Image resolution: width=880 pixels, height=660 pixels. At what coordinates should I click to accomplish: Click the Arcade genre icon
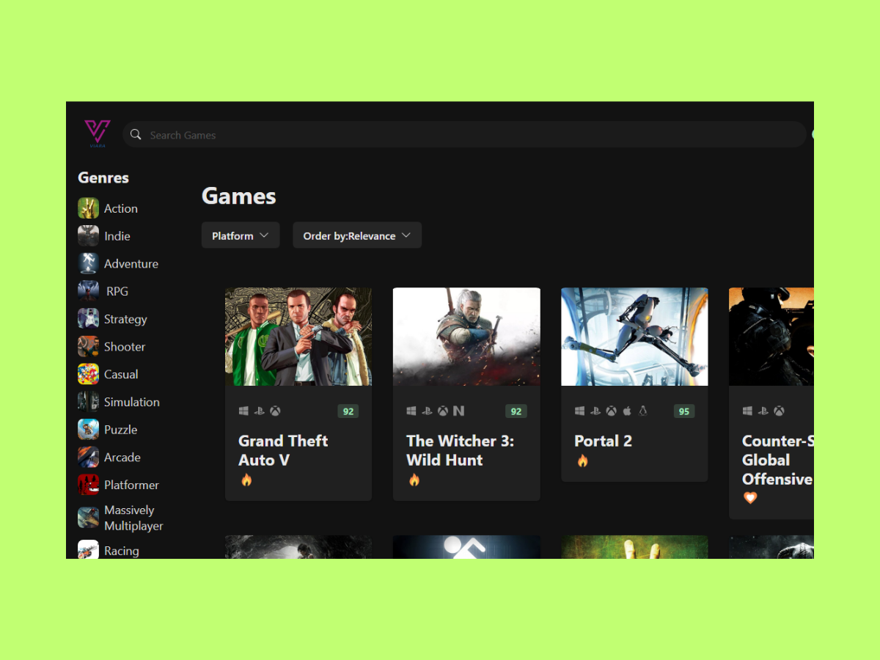click(x=88, y=457)
